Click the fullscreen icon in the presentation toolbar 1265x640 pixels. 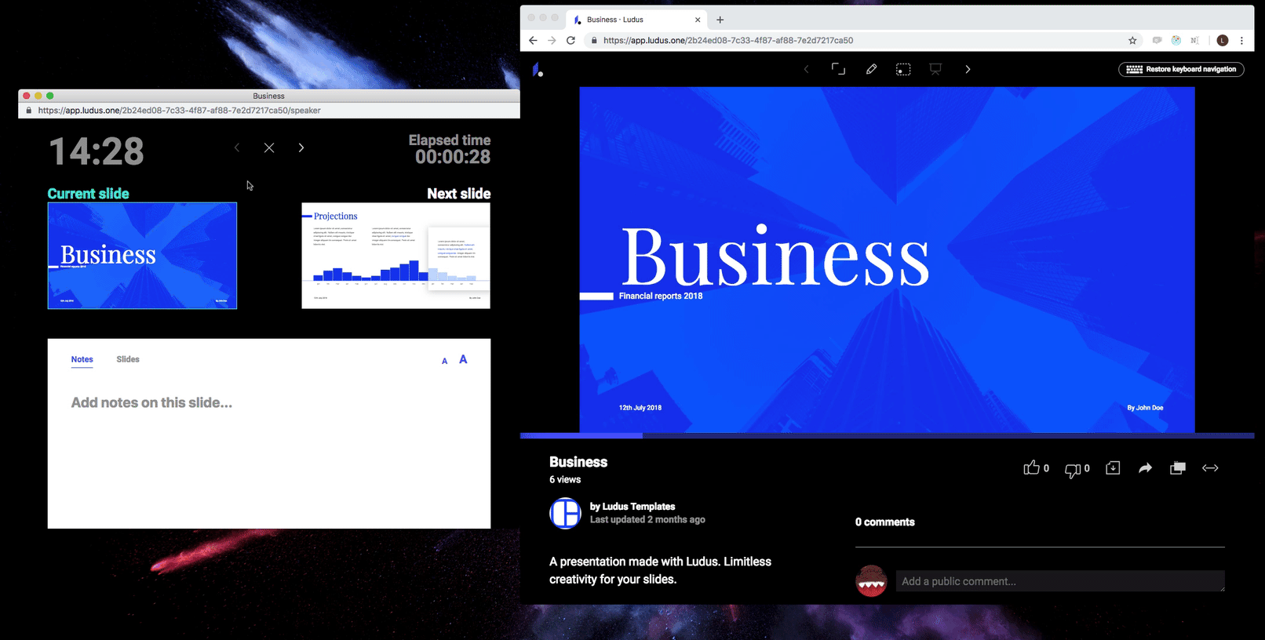click(838, 69)
